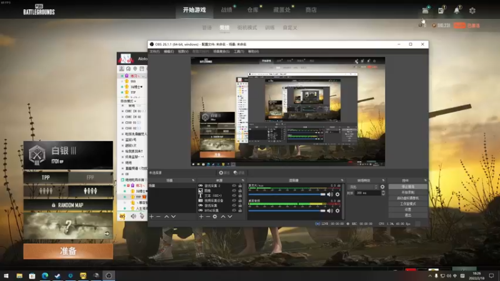Image resolution: width=500 pixels, height=281 pixels.
Task: Move scene up in OBS scenes panel
Action: 166,217
